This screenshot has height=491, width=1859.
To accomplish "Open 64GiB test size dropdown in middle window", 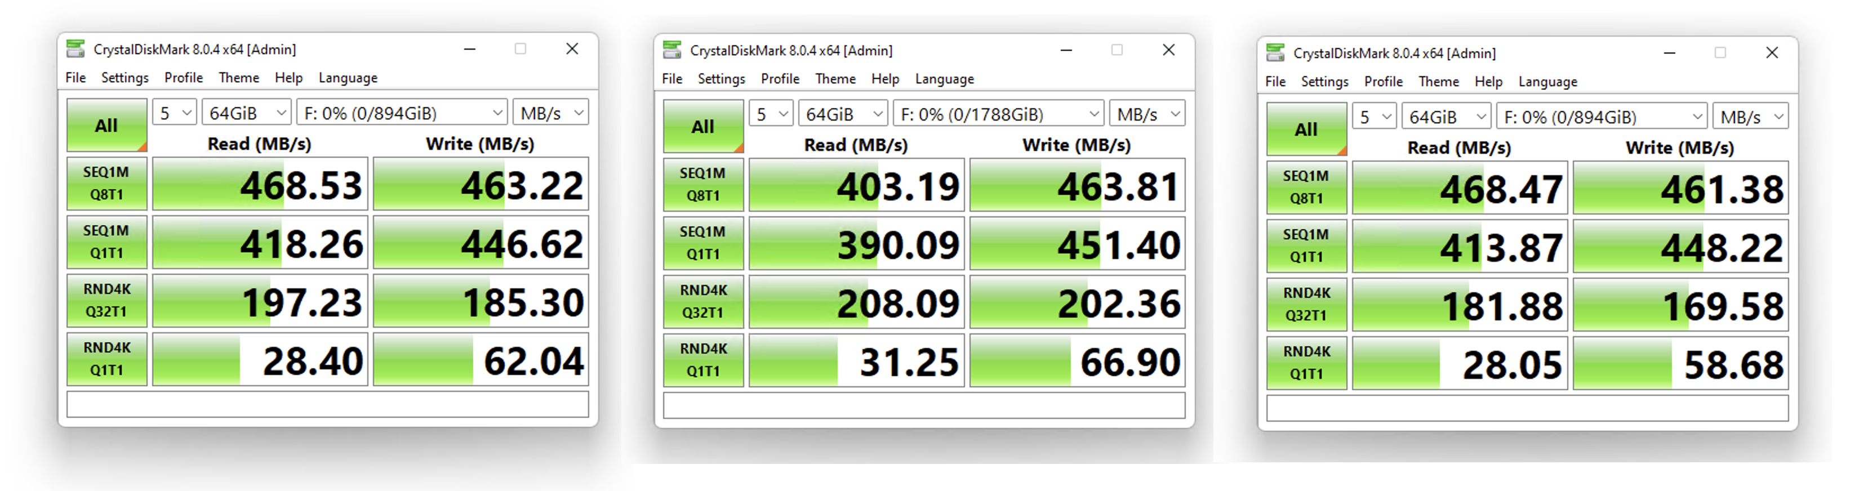I will [843, 114].
